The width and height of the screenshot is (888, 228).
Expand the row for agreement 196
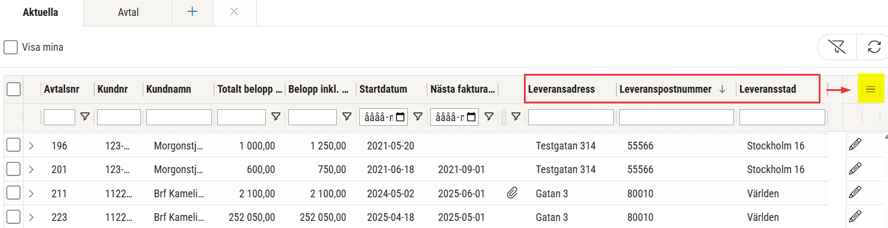click(31, 146)
